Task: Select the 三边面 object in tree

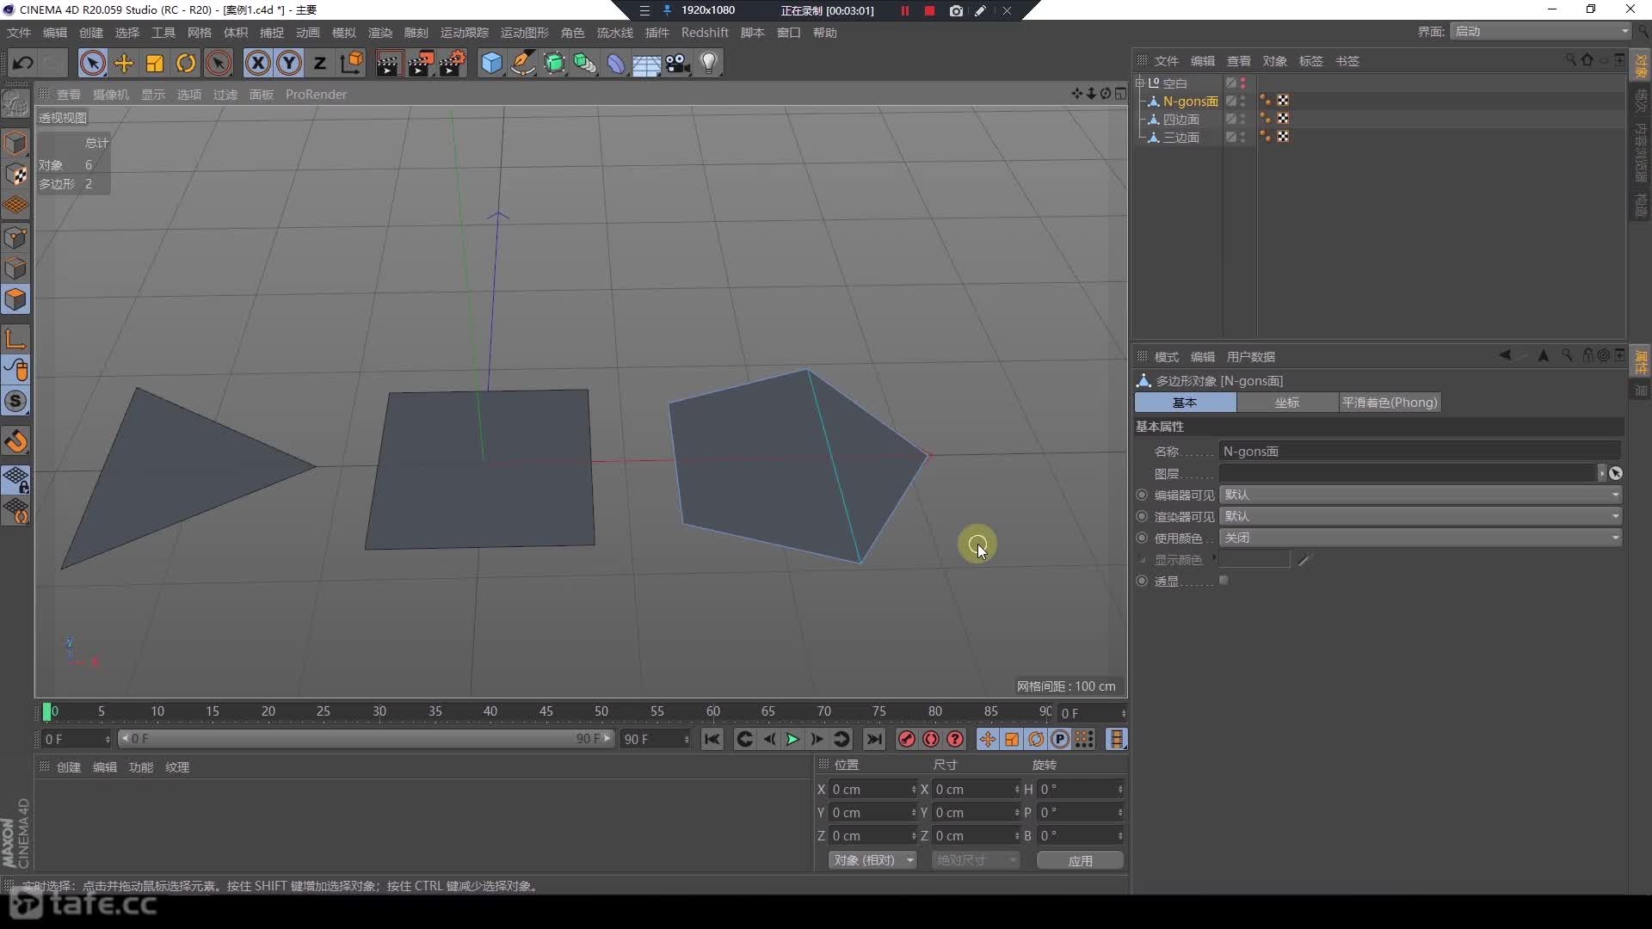Action: click(x=1181, y=138)
